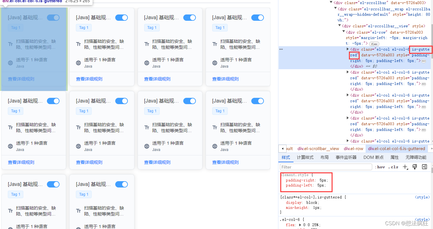Click the paint format toggle icon in Styles toolbar

pos(415,167)
